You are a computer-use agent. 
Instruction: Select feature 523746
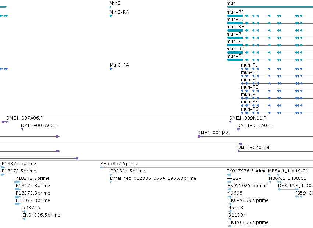click(x=31, y=208)
